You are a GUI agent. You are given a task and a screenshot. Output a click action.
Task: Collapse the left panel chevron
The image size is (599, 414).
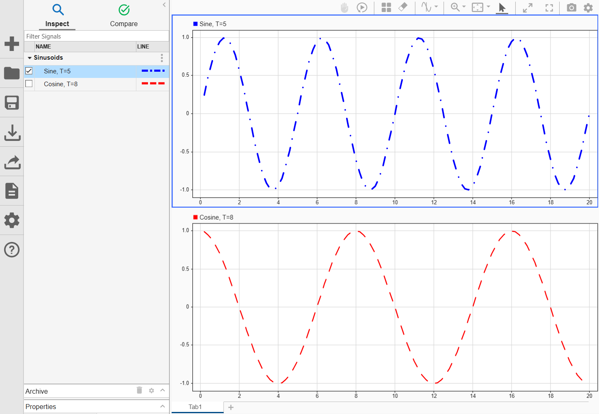164,5
